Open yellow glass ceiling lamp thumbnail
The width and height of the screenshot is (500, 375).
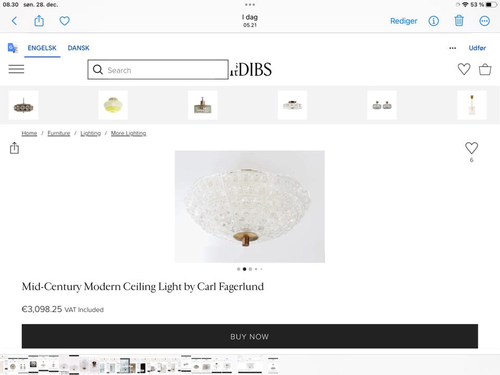[x=113, y=105]
